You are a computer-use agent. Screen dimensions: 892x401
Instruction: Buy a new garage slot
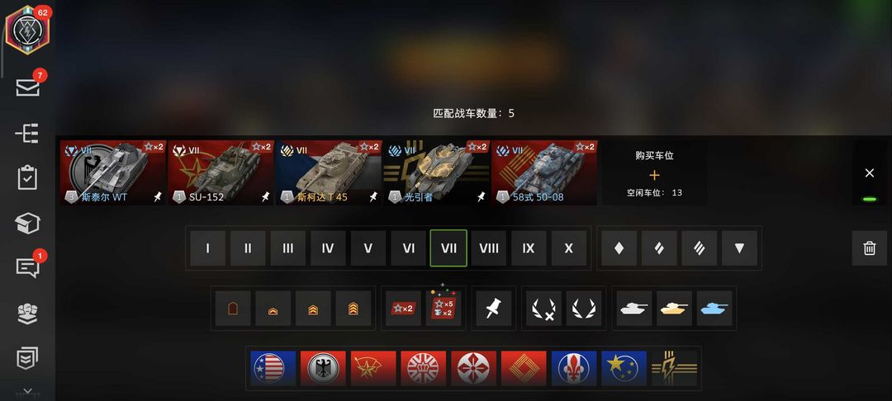pos(654,173)
